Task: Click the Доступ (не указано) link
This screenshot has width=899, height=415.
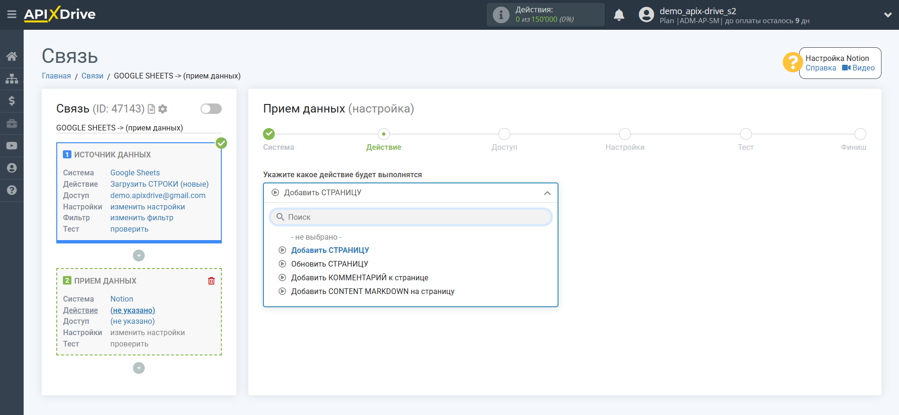Action: tap(132, 321)
